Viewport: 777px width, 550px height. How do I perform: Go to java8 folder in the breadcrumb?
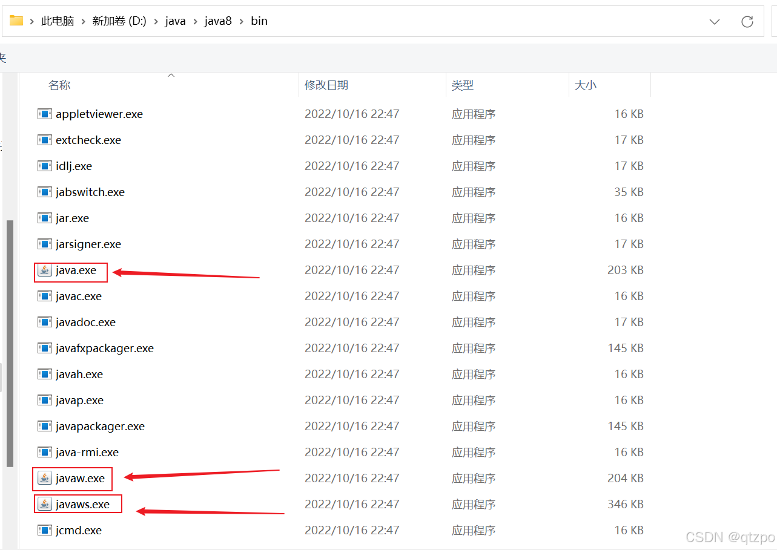218,21
